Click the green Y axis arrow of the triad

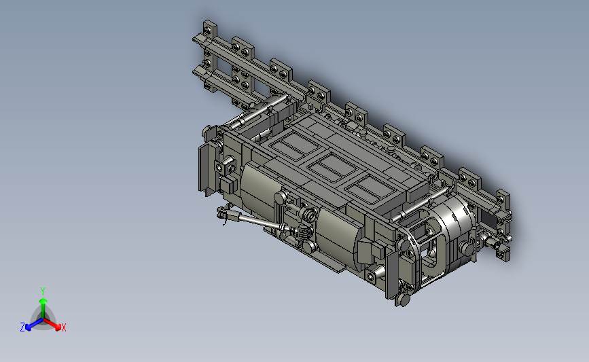tap(43, 308)
